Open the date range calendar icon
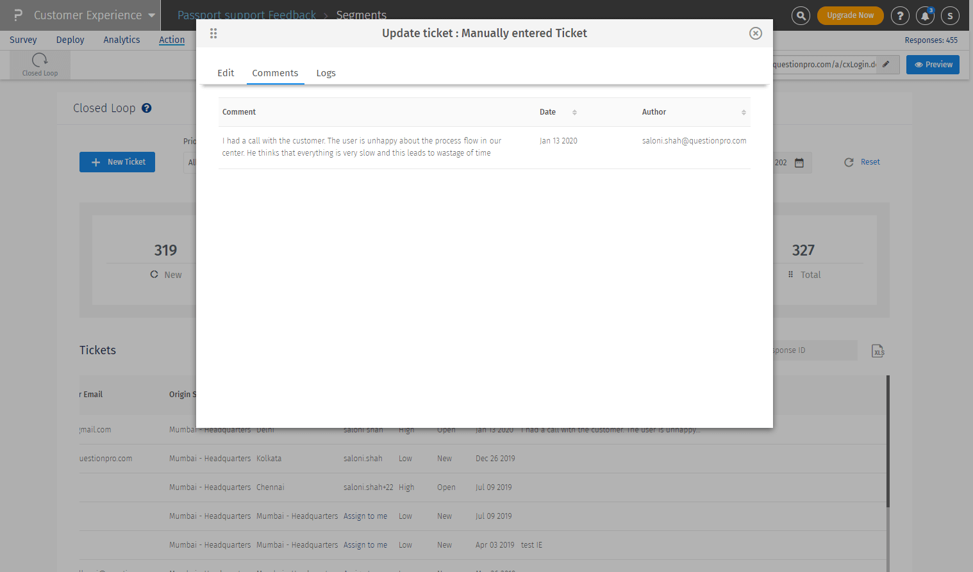Viewport: 973px width, 572px height. point(799,163)
